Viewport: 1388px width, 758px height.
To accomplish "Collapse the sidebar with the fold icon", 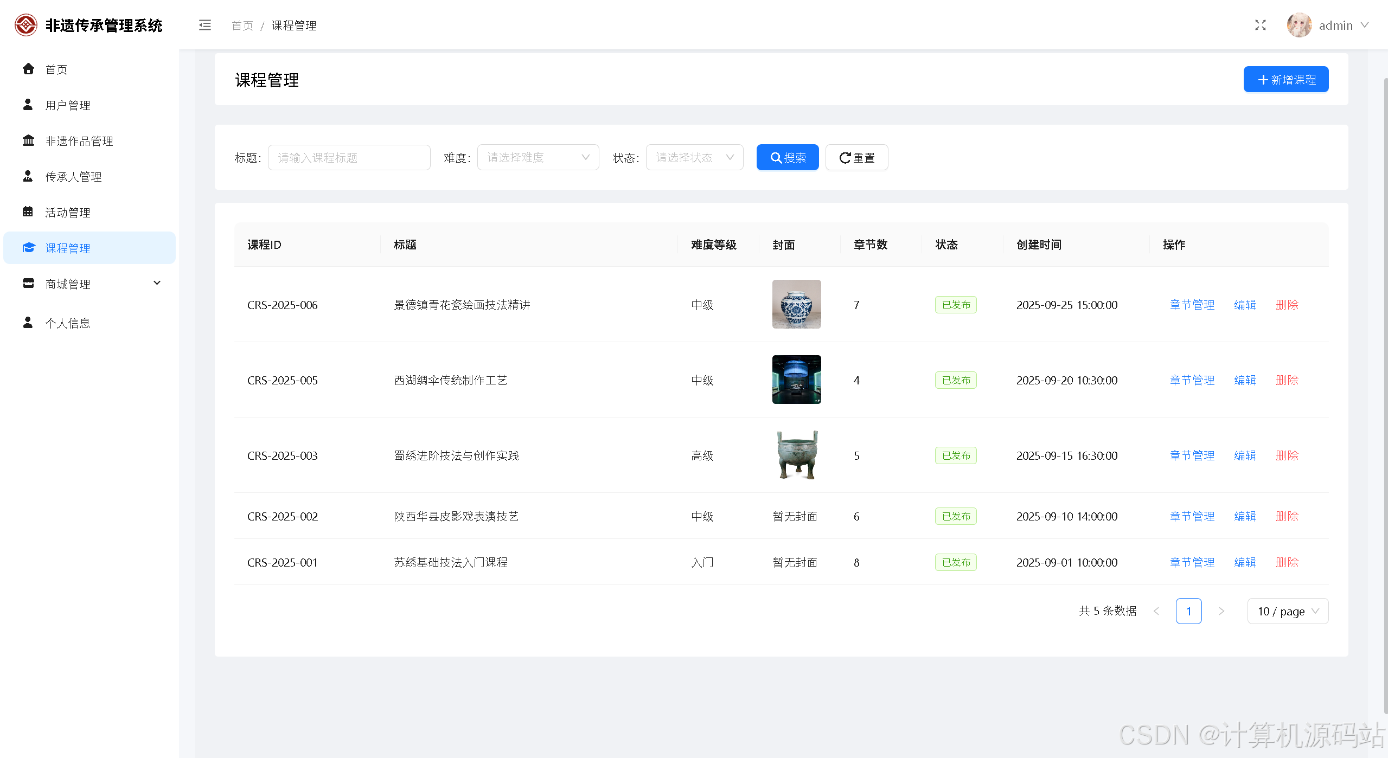I will [x=204, y=25].
